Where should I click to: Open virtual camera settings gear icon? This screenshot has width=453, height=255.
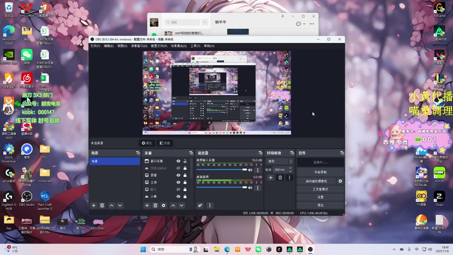pyautogui.click(x=340, y=181)
